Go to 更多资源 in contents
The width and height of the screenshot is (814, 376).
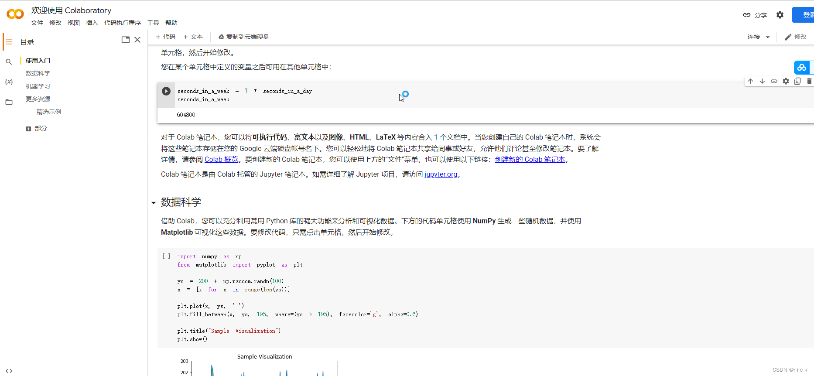tap(38, 99)
